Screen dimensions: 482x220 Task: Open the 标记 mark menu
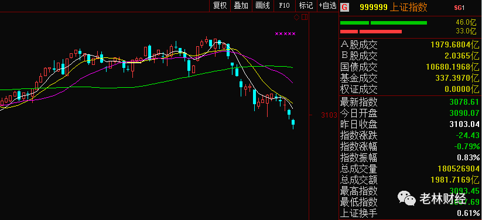click(306, 5)
